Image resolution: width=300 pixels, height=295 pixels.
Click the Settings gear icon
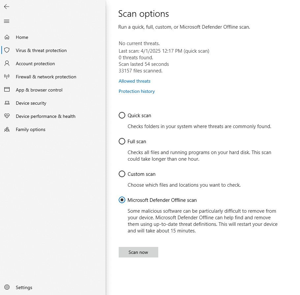click(7, 287)
